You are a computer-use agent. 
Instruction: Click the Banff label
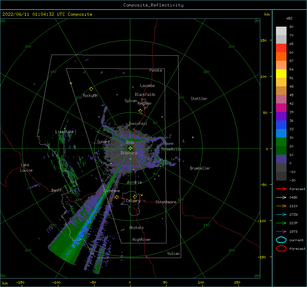point(56,190)
